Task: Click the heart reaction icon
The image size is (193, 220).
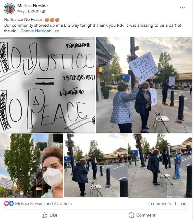Action: pos(6,204)
